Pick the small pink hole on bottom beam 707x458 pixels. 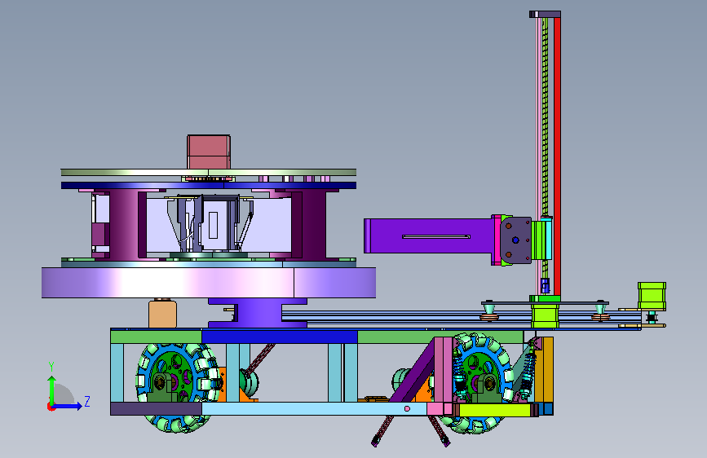(407, 409)
